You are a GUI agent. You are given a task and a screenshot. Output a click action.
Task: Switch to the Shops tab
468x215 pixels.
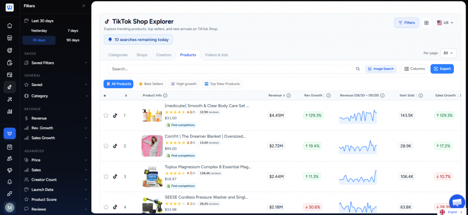(x=142, y=55)
